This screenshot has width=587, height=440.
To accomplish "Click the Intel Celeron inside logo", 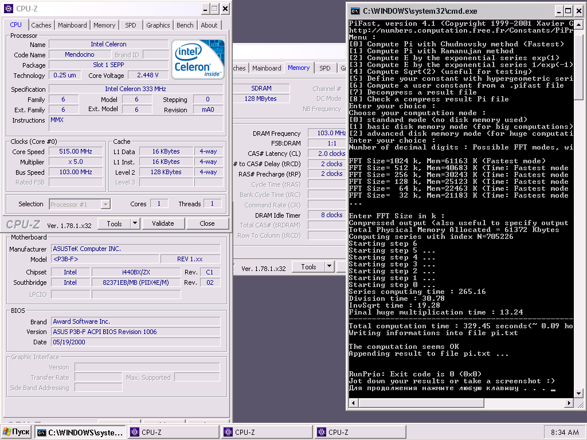I will 198,59.
